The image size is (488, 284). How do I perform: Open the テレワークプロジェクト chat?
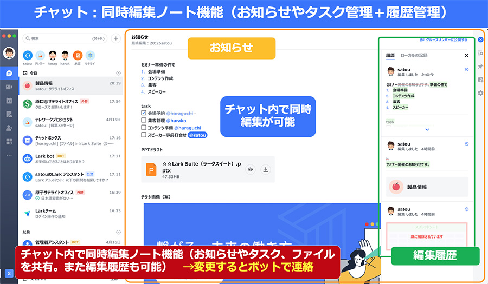pyautogui.click(x=71, y=122)
